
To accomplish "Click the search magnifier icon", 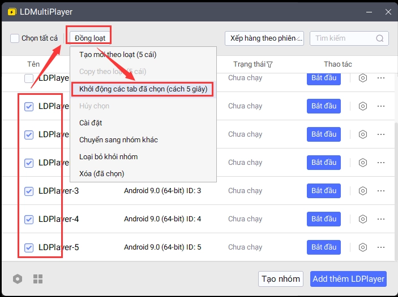I will [380, 38].
